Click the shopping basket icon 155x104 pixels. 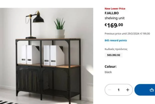(152, 90)
